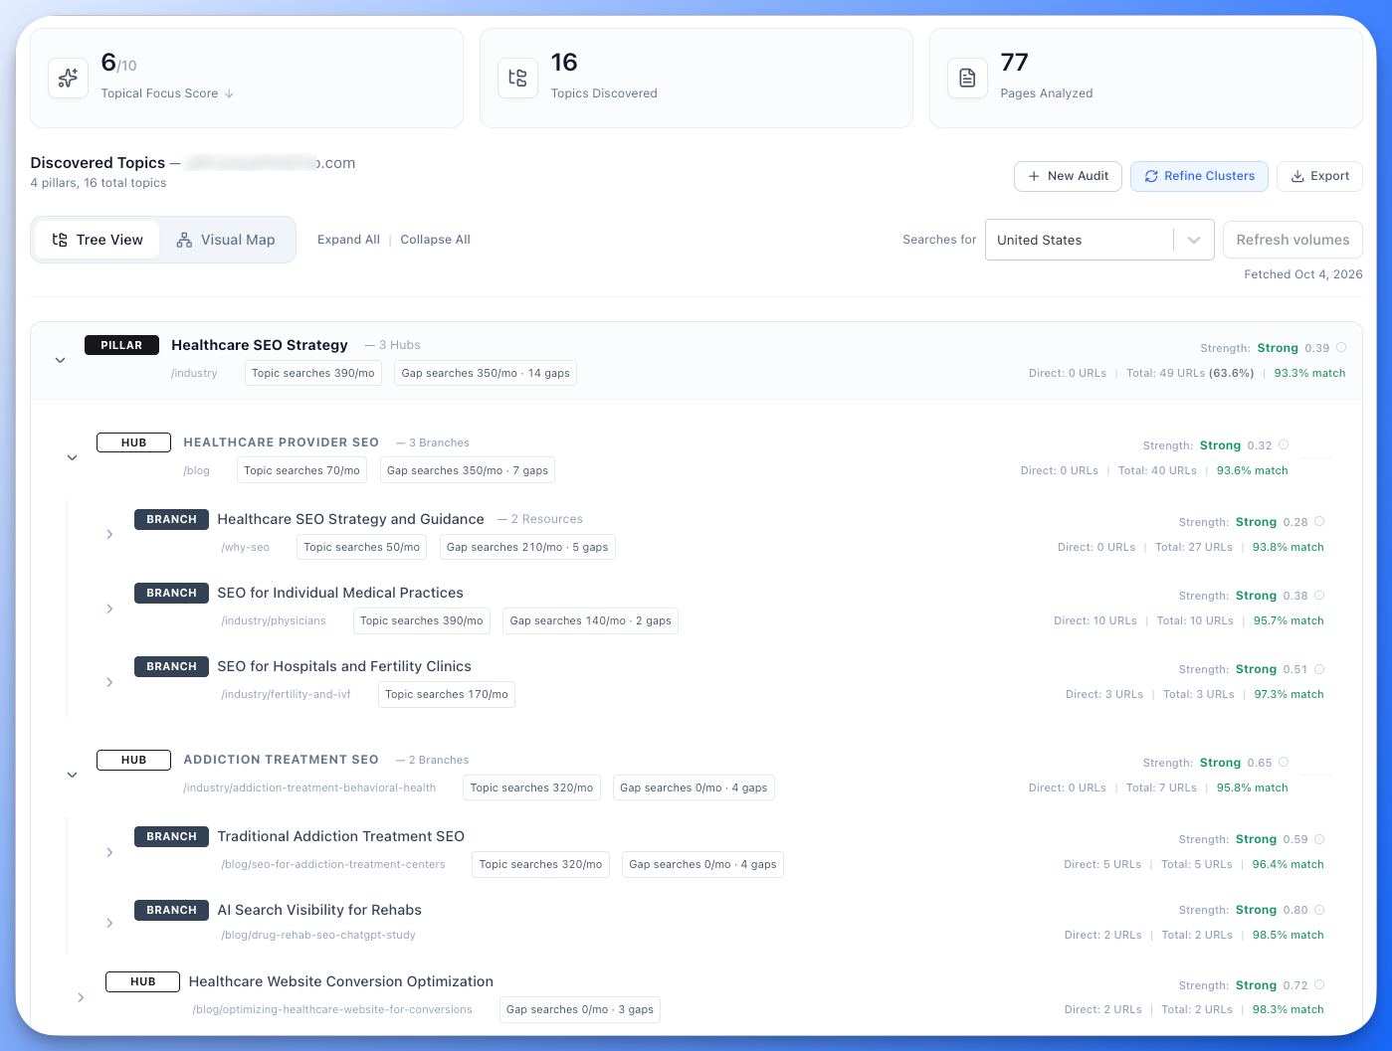Click info circle next to strength 0.51
Screen dimensions: 1392x1051
pos(1319,669)
